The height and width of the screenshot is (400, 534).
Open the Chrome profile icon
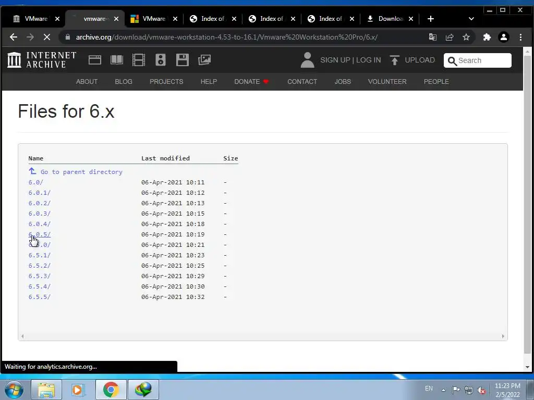tap(504, 37)
